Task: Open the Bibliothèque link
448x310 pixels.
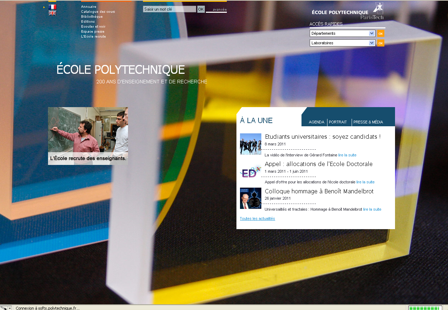Action: click(92, 17)
